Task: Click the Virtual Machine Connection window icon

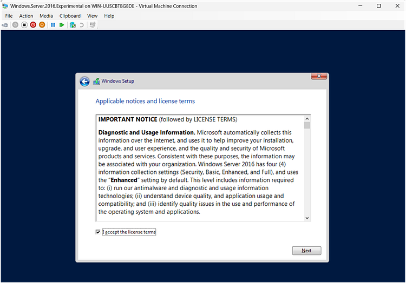Action: coord(5,6)
